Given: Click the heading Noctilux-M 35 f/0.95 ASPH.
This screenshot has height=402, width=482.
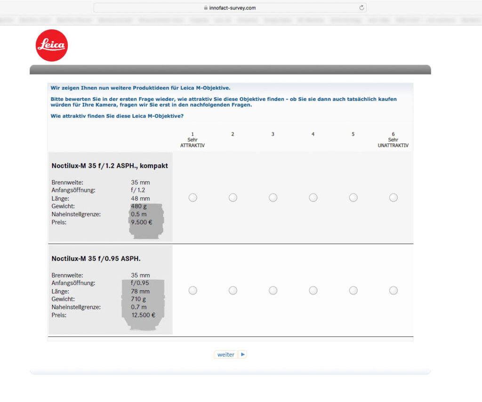Looking at the screenshot, I should point(96,259).
